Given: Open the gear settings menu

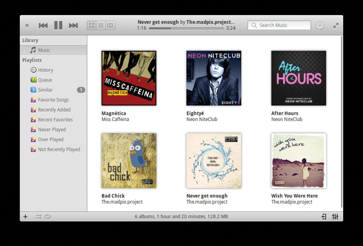Looking at the screenshot, I should pos(319,25).
